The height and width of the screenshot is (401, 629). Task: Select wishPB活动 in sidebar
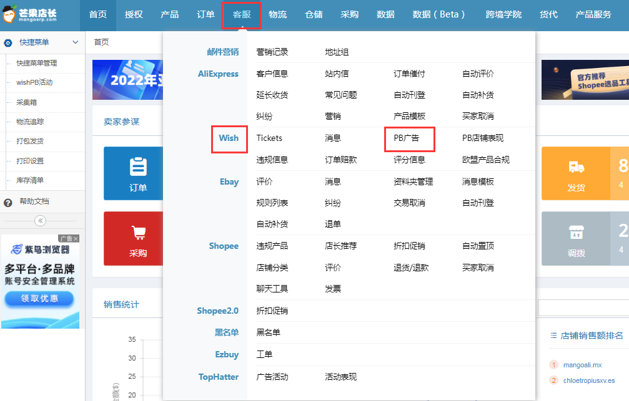click(34, 82)
